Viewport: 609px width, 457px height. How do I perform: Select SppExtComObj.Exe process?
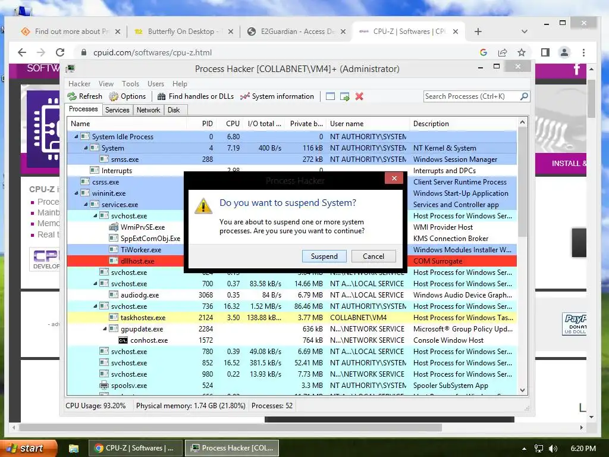click(x=150, y=238)
